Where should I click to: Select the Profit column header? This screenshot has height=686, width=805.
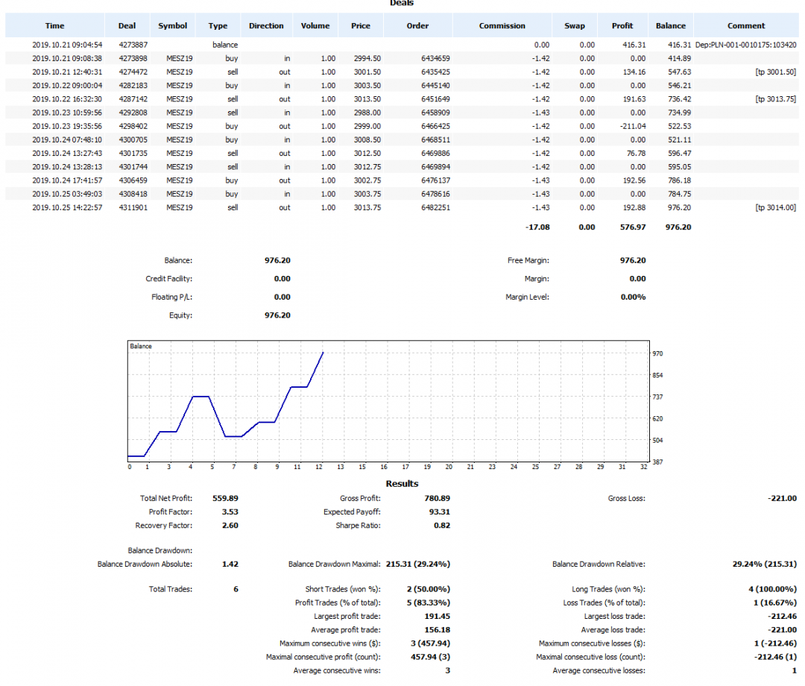tap(622, 25)
